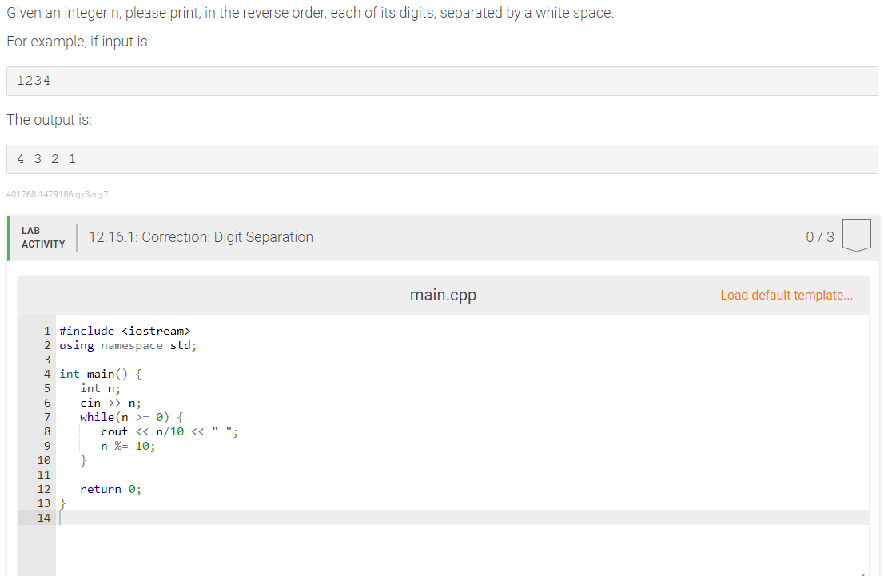The image size is (884, 576).
Task: Click the 0 / 3 score text
Action: click(820, 236)
